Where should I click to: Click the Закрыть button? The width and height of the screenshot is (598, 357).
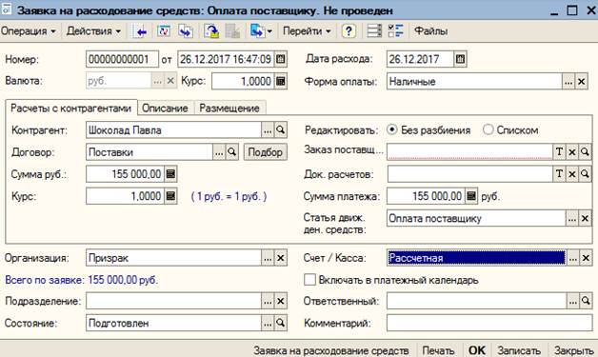[x=573, y=350]
